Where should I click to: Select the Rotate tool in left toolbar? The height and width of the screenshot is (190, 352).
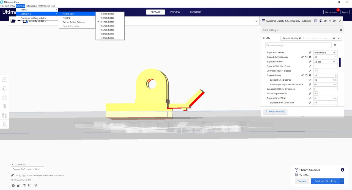(4, 97)
